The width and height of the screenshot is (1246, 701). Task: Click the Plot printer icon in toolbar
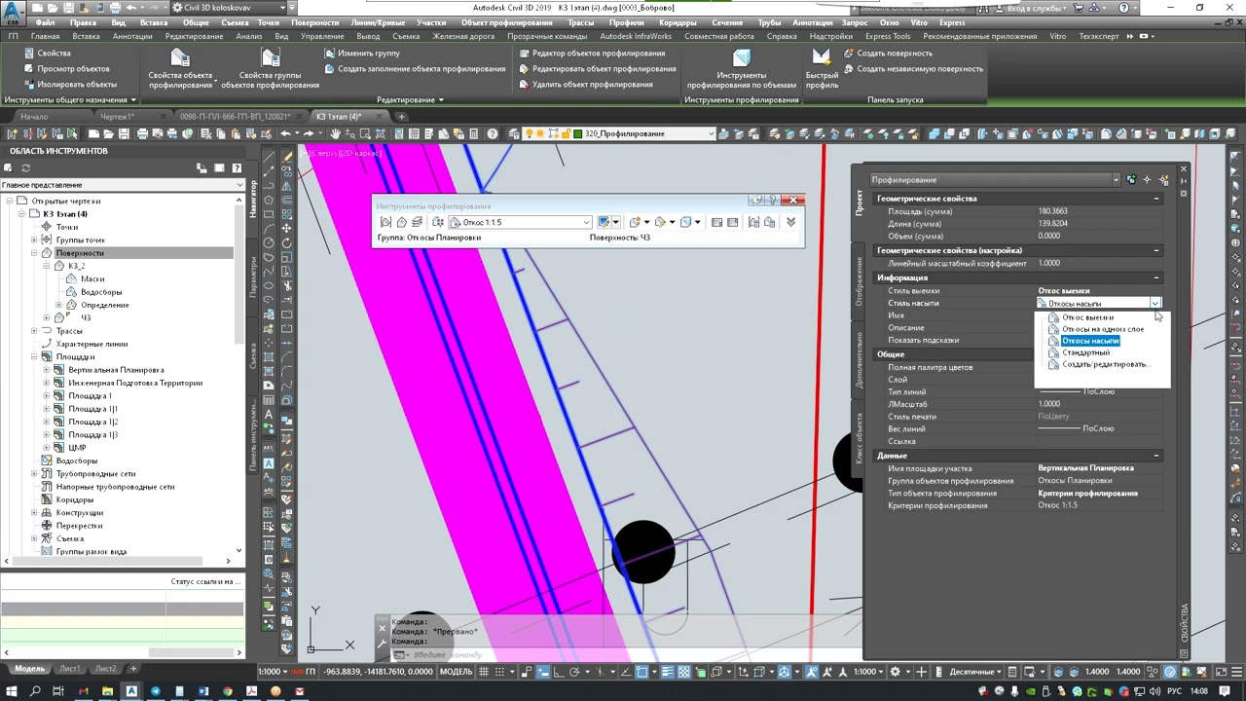[x=143, y=134]
